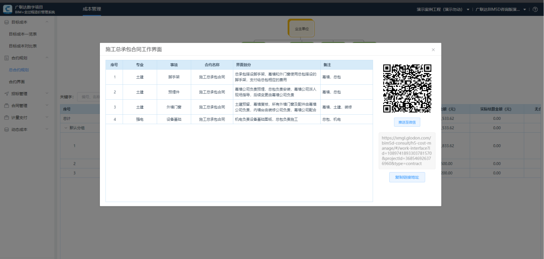Click the 专业 column header
Screen dimensions: 544x259
coord(140,65)
